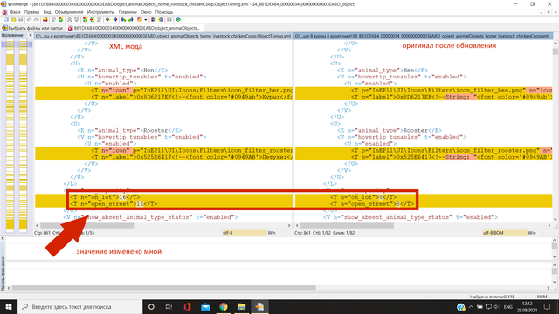Click left file path header ObjectTuning.xml
The image size is (559, 314).
[x=163, y=36]
